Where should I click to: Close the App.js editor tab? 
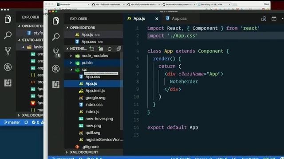tap(157, 19)
